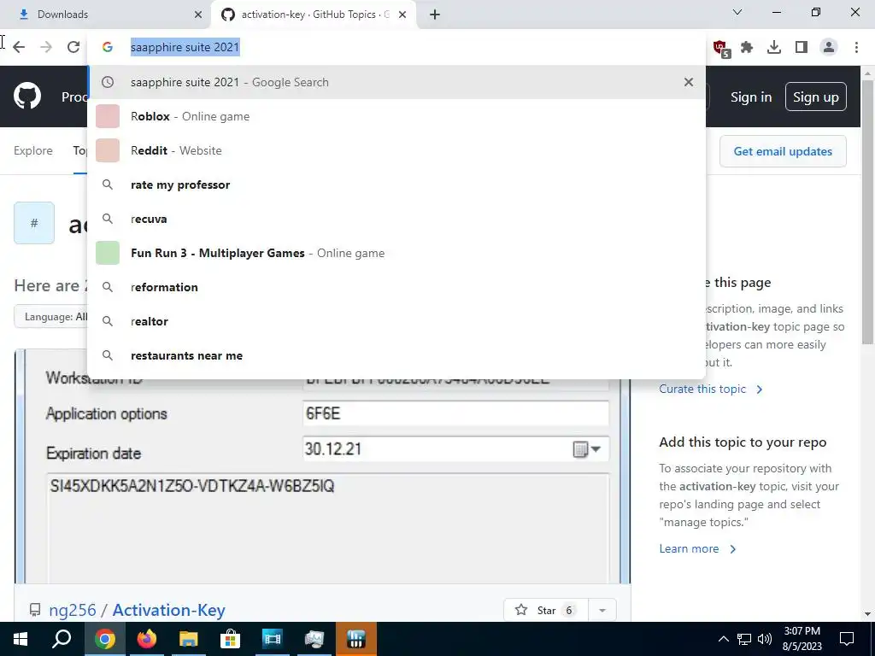Screen dimensions: 875x656
Task: Click the Sign up button
Action: coord(815,97)
